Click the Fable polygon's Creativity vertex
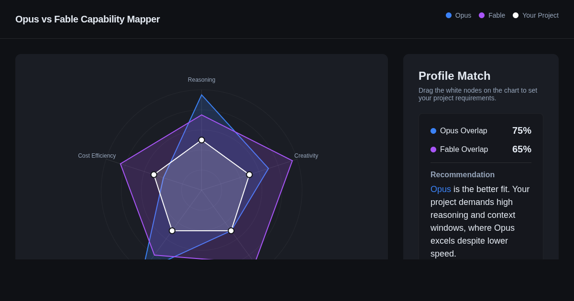 (x=292, y=161)
